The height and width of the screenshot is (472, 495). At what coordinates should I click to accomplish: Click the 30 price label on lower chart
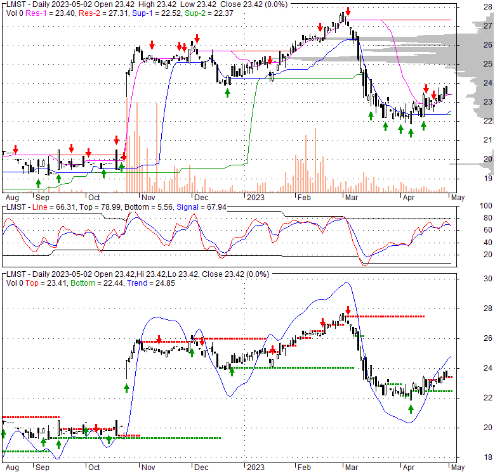[488, 279]
